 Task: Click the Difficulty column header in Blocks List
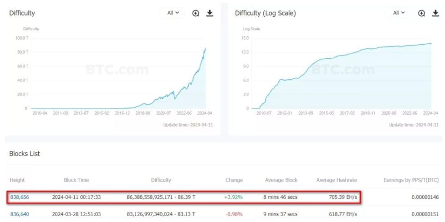[161, 180]
